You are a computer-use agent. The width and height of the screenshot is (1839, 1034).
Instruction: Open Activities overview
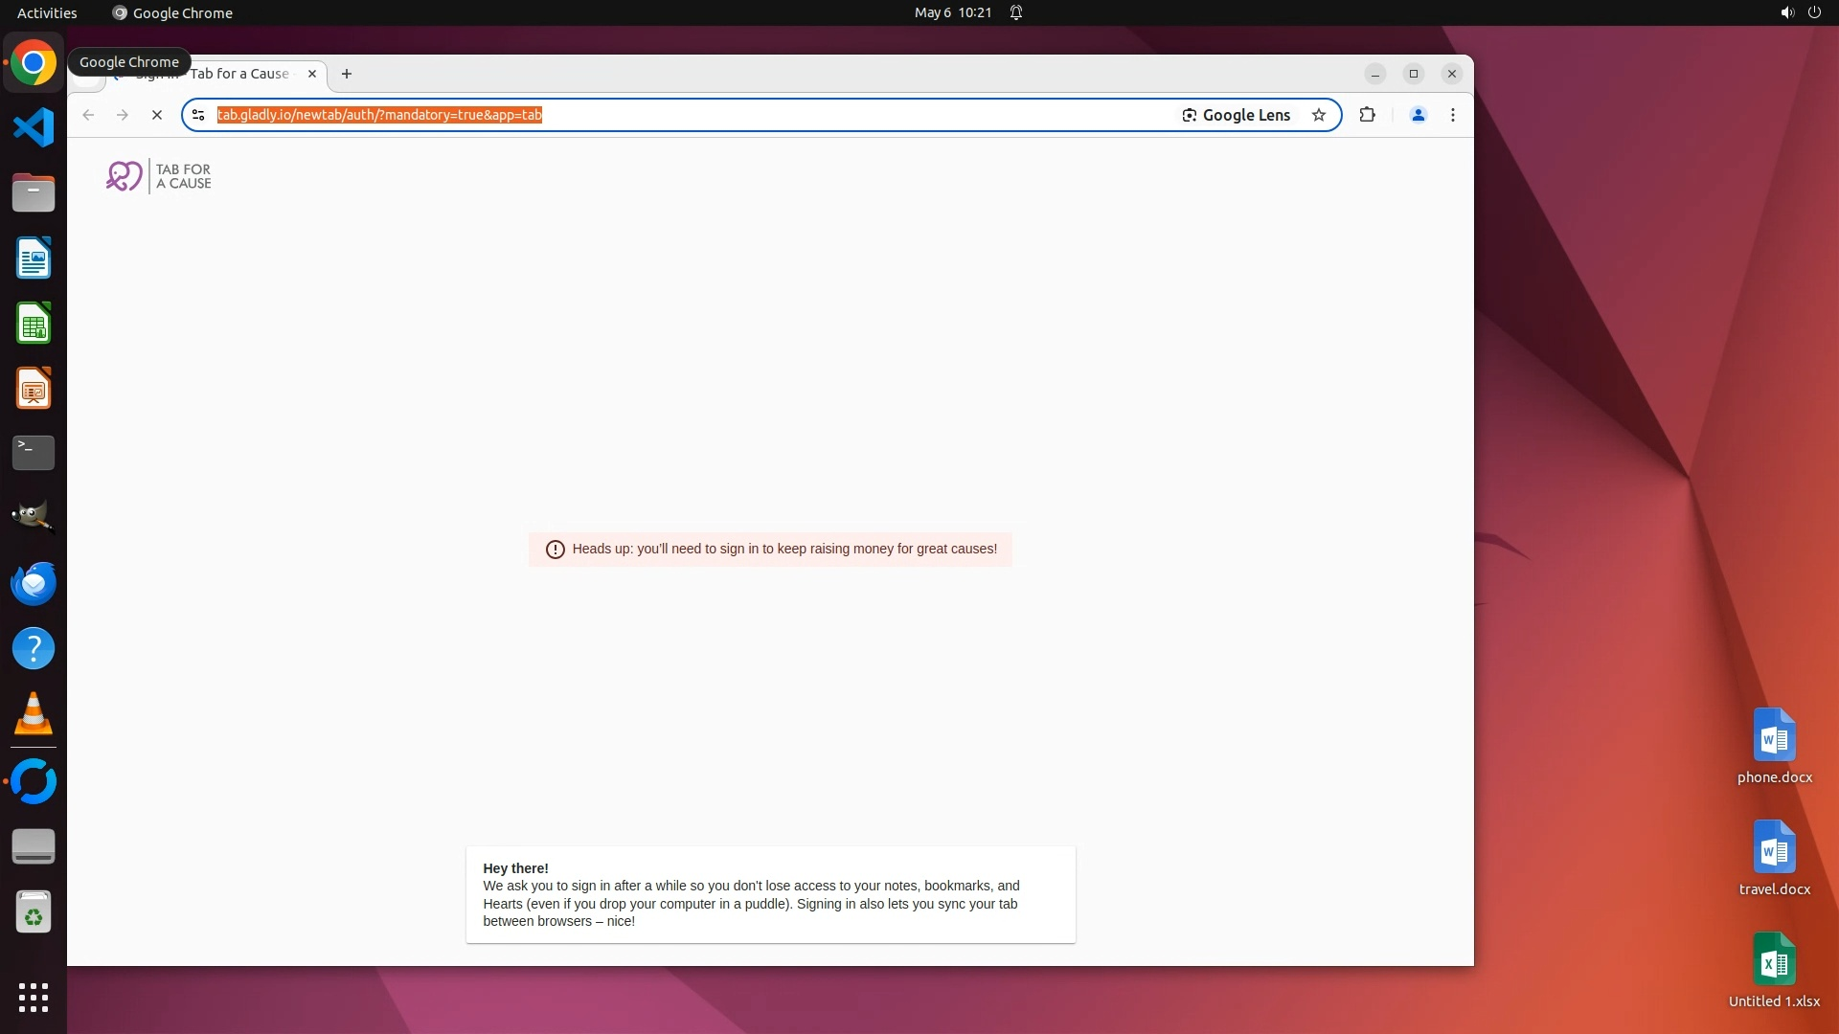[47, 12]
